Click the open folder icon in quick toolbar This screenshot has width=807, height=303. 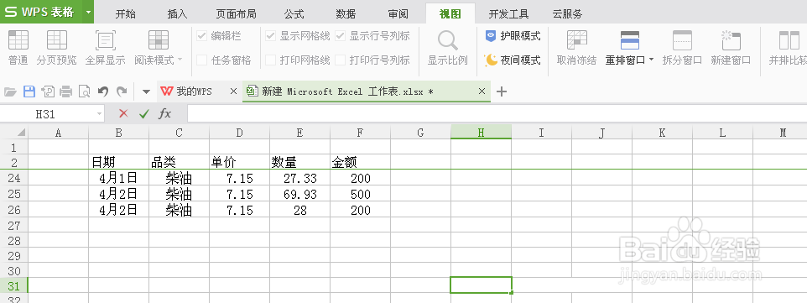pyautogui.click(x=10, y=91)
